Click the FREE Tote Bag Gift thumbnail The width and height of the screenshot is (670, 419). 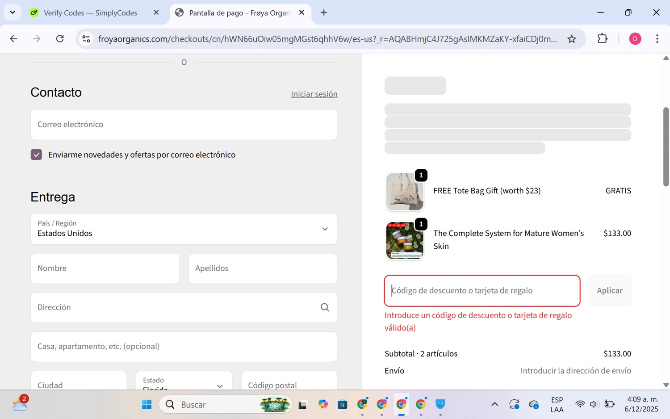click(405, 192)
